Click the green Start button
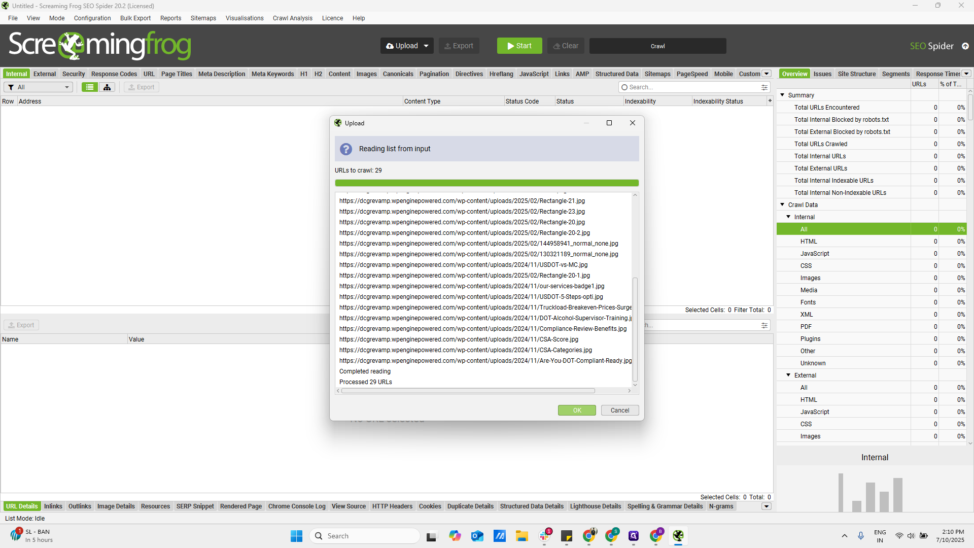The image size is (974, 548). pos(519,46)
